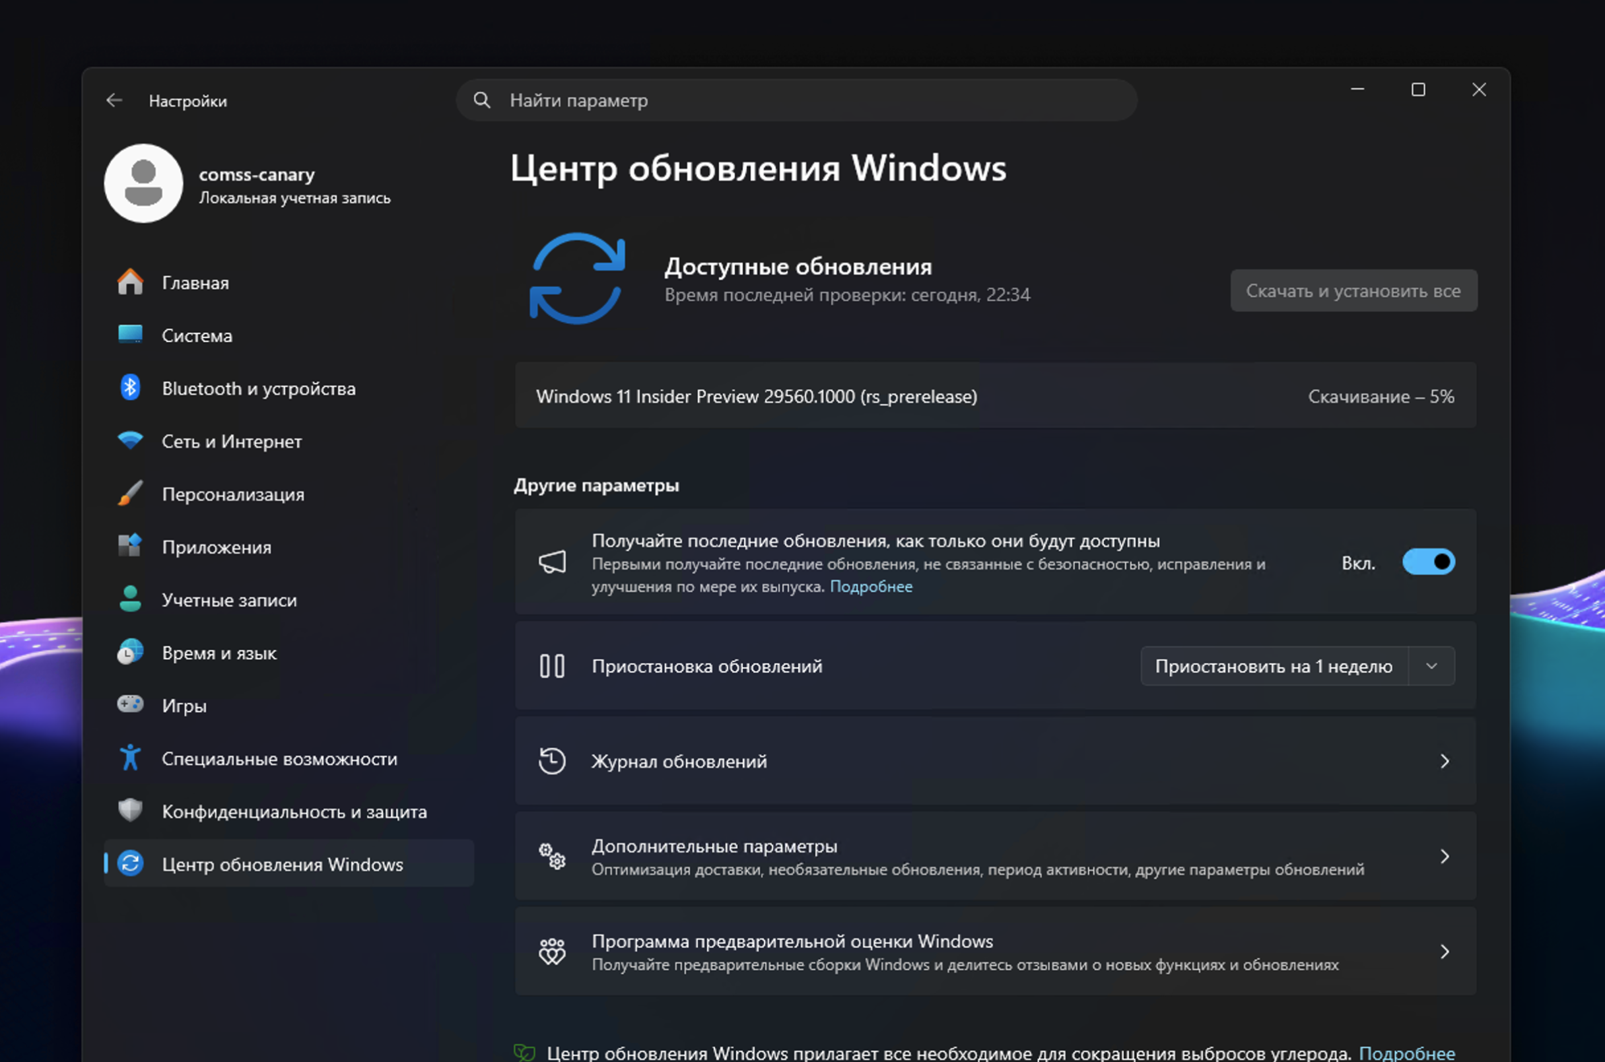Open Конфиденциальность и защита section
Viewport: 1605px width, 1062px height.
(289, 811)
